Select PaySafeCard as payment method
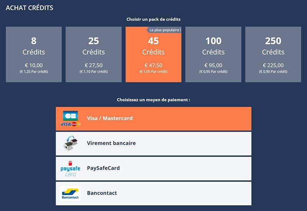This screenshot has height=211, width=307. click(x=153, y=168)
